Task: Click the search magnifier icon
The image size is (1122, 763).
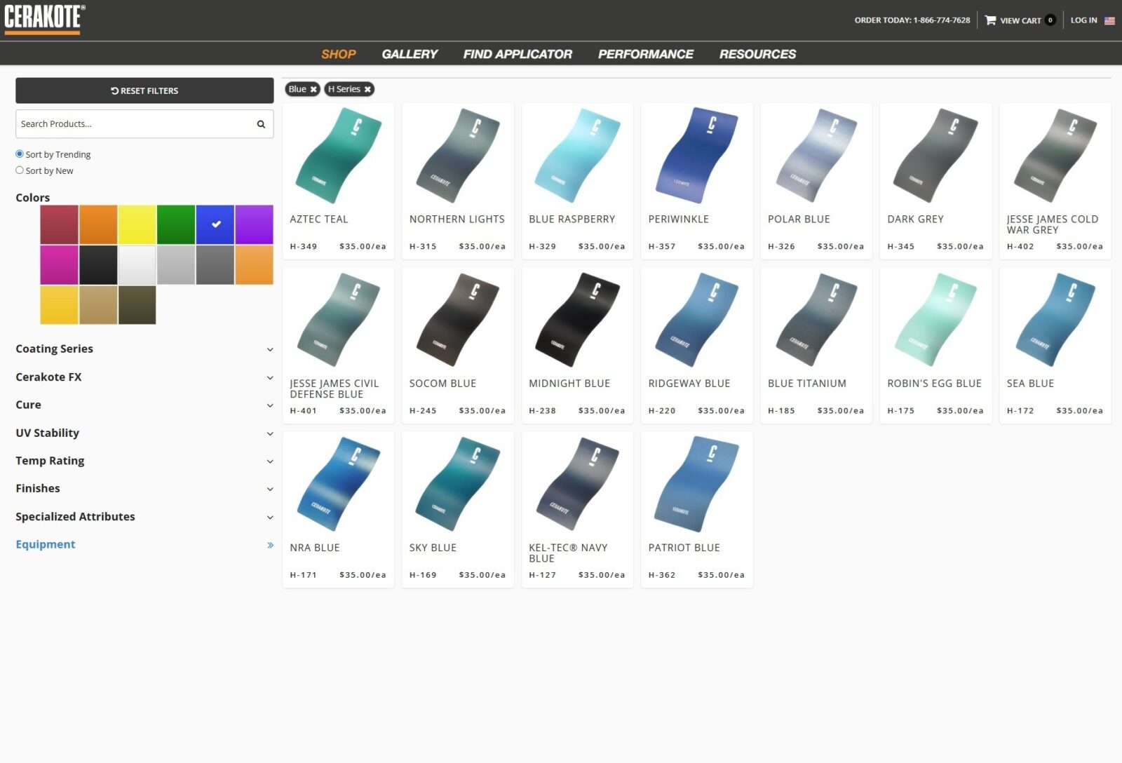Action: (x=261, y=124)
